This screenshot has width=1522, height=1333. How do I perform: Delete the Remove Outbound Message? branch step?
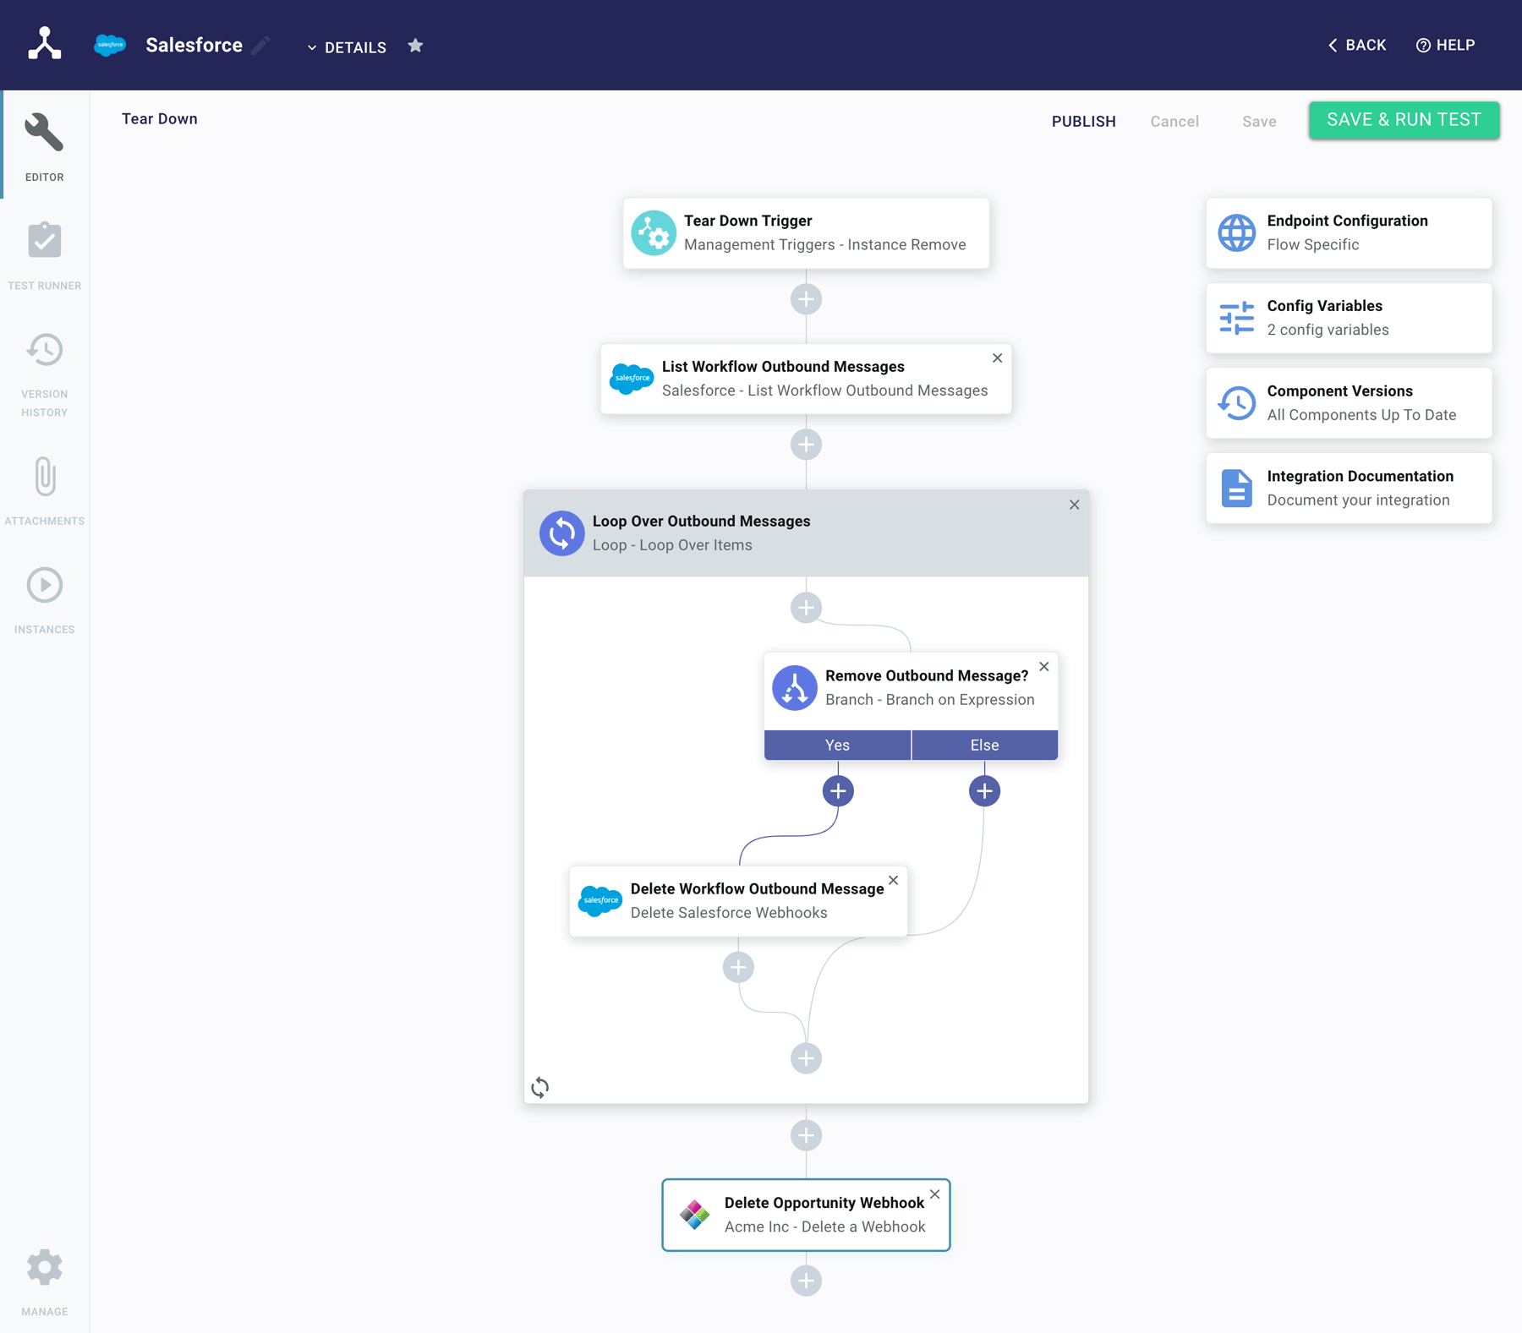(1044, 667)
